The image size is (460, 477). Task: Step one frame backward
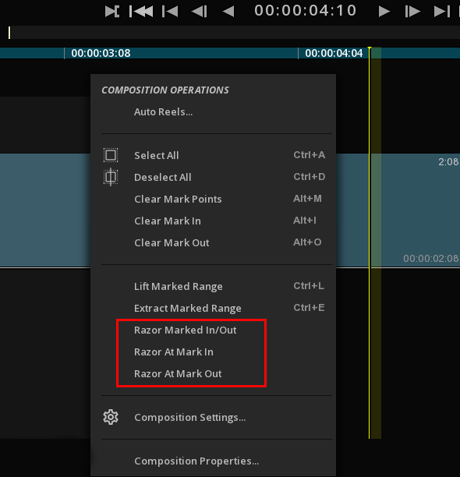click(200, 12)
